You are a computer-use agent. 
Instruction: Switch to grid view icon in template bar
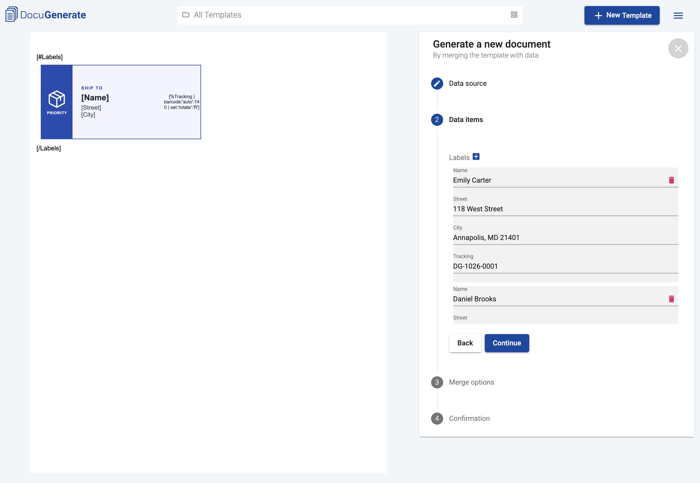pyautogui.click(x=514, y=15)
